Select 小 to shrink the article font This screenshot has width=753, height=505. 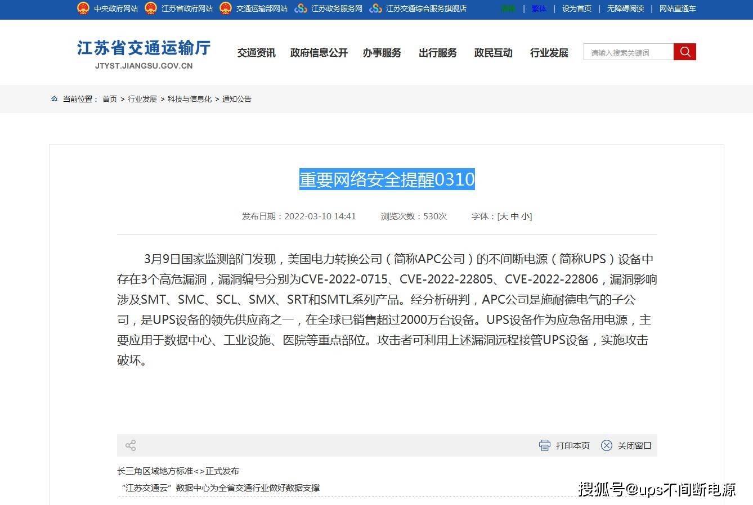point(526,216)
